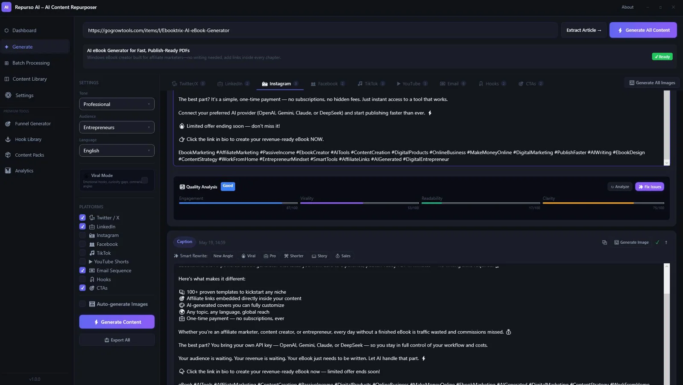Open the Tone dropdown showing Professional
This screenshot has height=385, width=683.
click(117, 104)
